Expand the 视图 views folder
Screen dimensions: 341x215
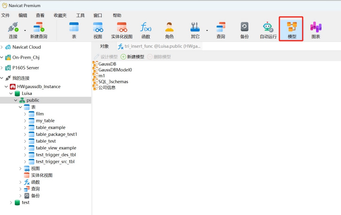click(20, 168)
